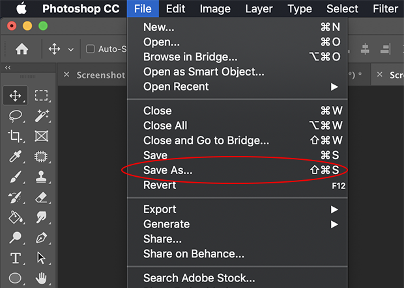Select the Lasso tool
The width and height of the screenshot is (404, 288).
tap(16, 116)
